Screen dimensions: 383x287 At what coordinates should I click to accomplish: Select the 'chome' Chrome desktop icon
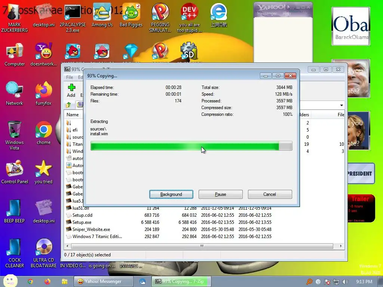43,133
